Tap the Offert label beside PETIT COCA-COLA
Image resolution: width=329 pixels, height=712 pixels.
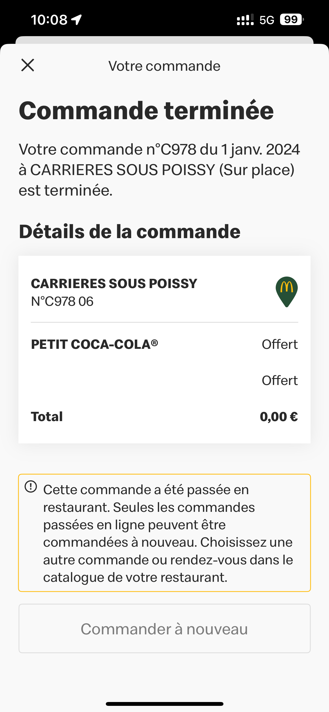(x=280, y=344)
